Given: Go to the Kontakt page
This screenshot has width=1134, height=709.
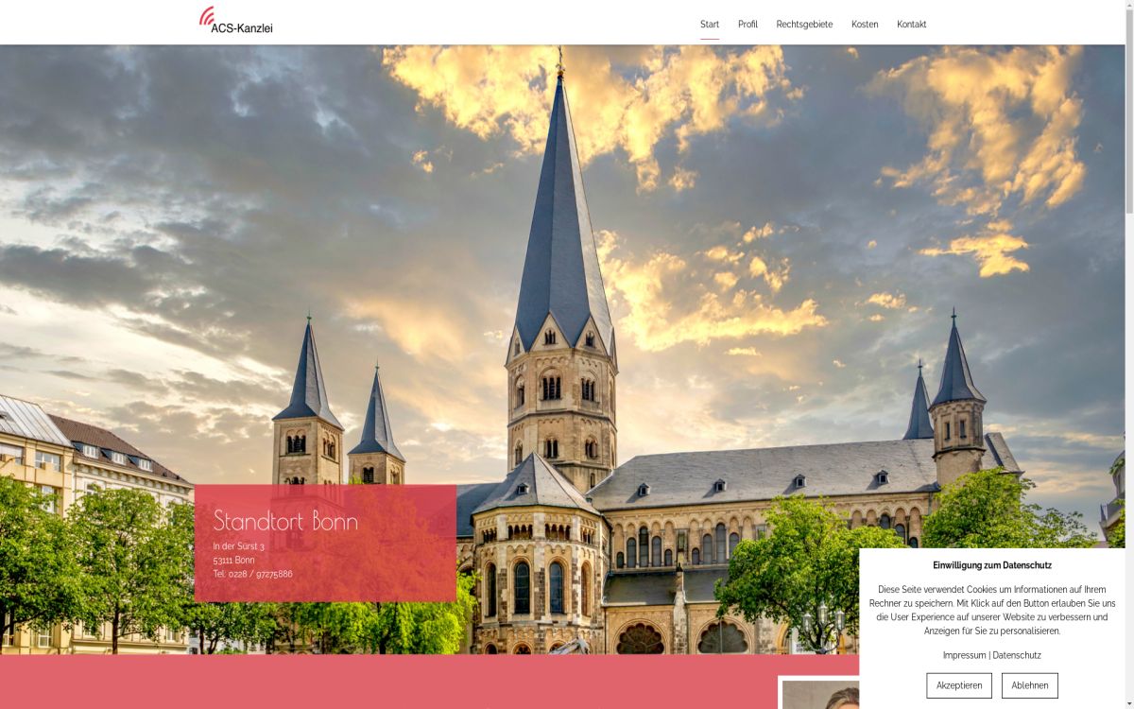Looking at the screenshot, I should pyautogui.click(x=911, y=24).
